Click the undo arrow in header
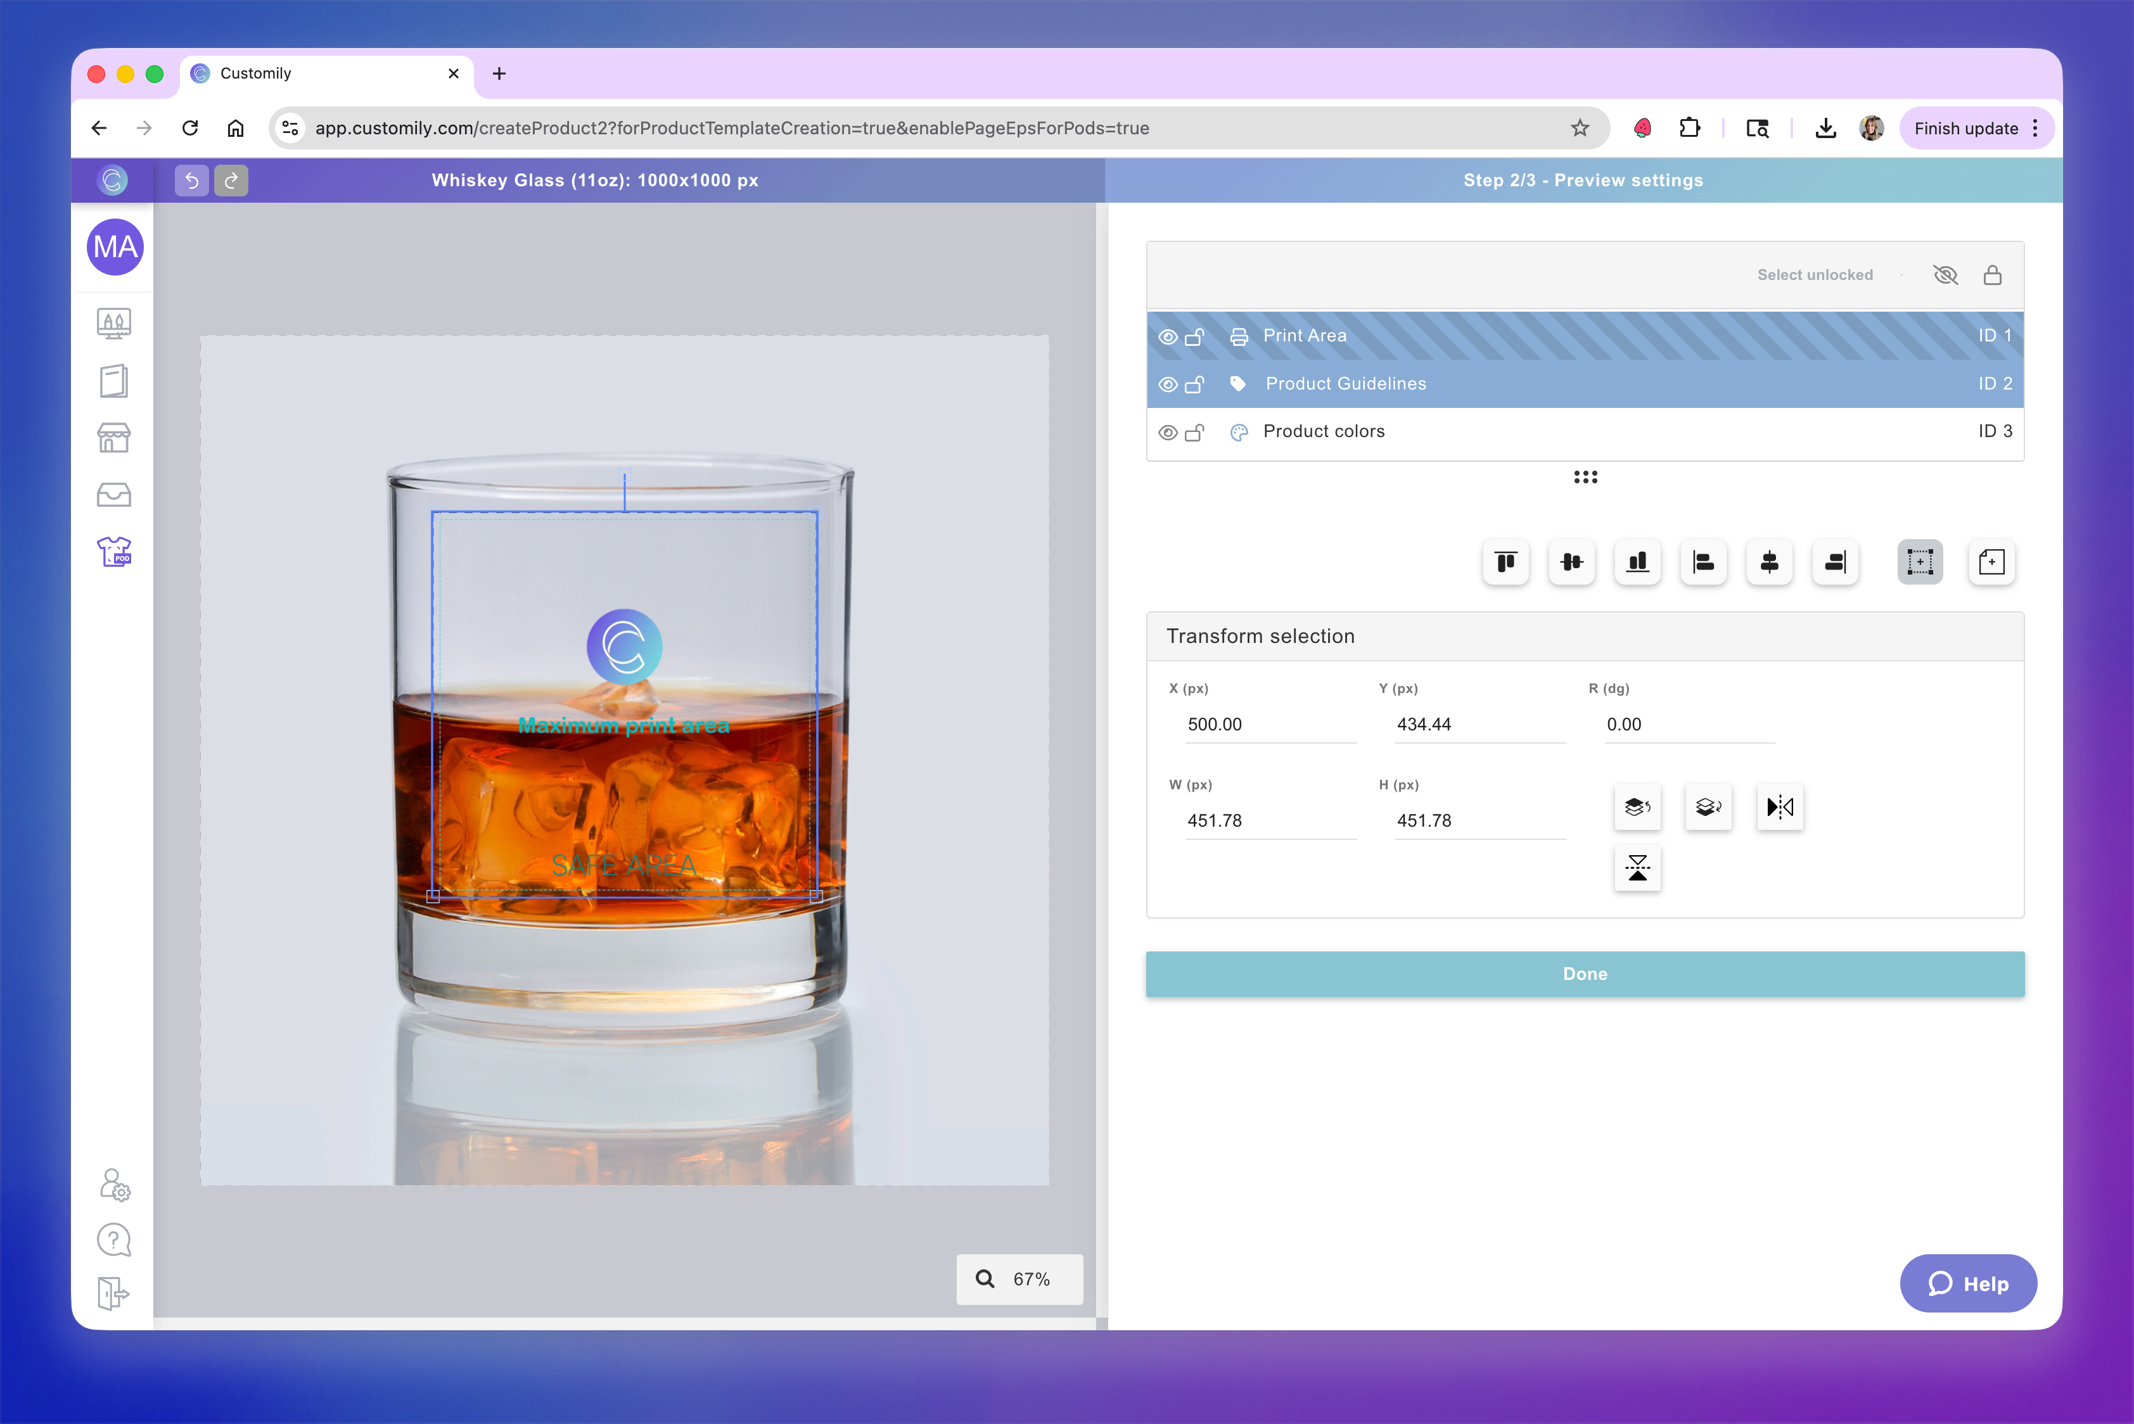Screen dimensions: 2134x1424 coord(192,181)
